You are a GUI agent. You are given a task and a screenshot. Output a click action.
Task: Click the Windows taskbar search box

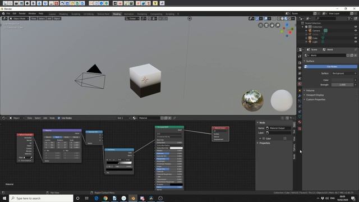tap(41, 198)
